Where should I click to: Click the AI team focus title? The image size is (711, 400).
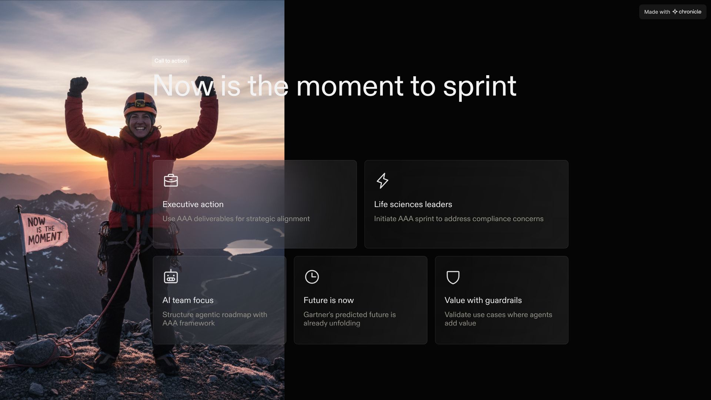tap(188, 300)
